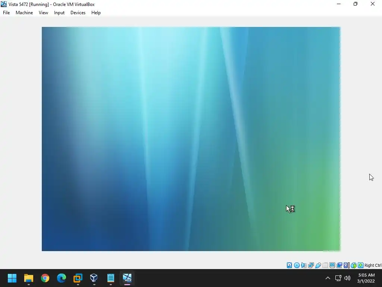Open the View menu
The image size is (382, 287).
tap(43, 13)
